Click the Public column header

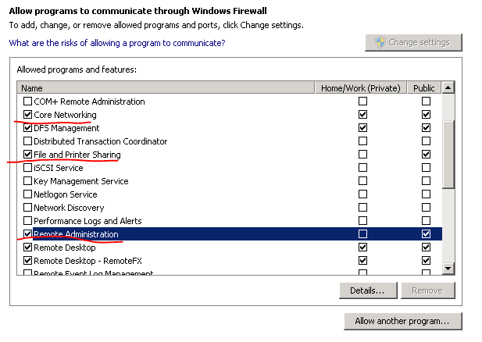pos(424,88)
